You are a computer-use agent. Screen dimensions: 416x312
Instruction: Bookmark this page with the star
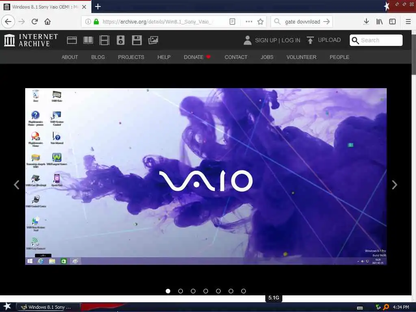[x=260, y=22]
